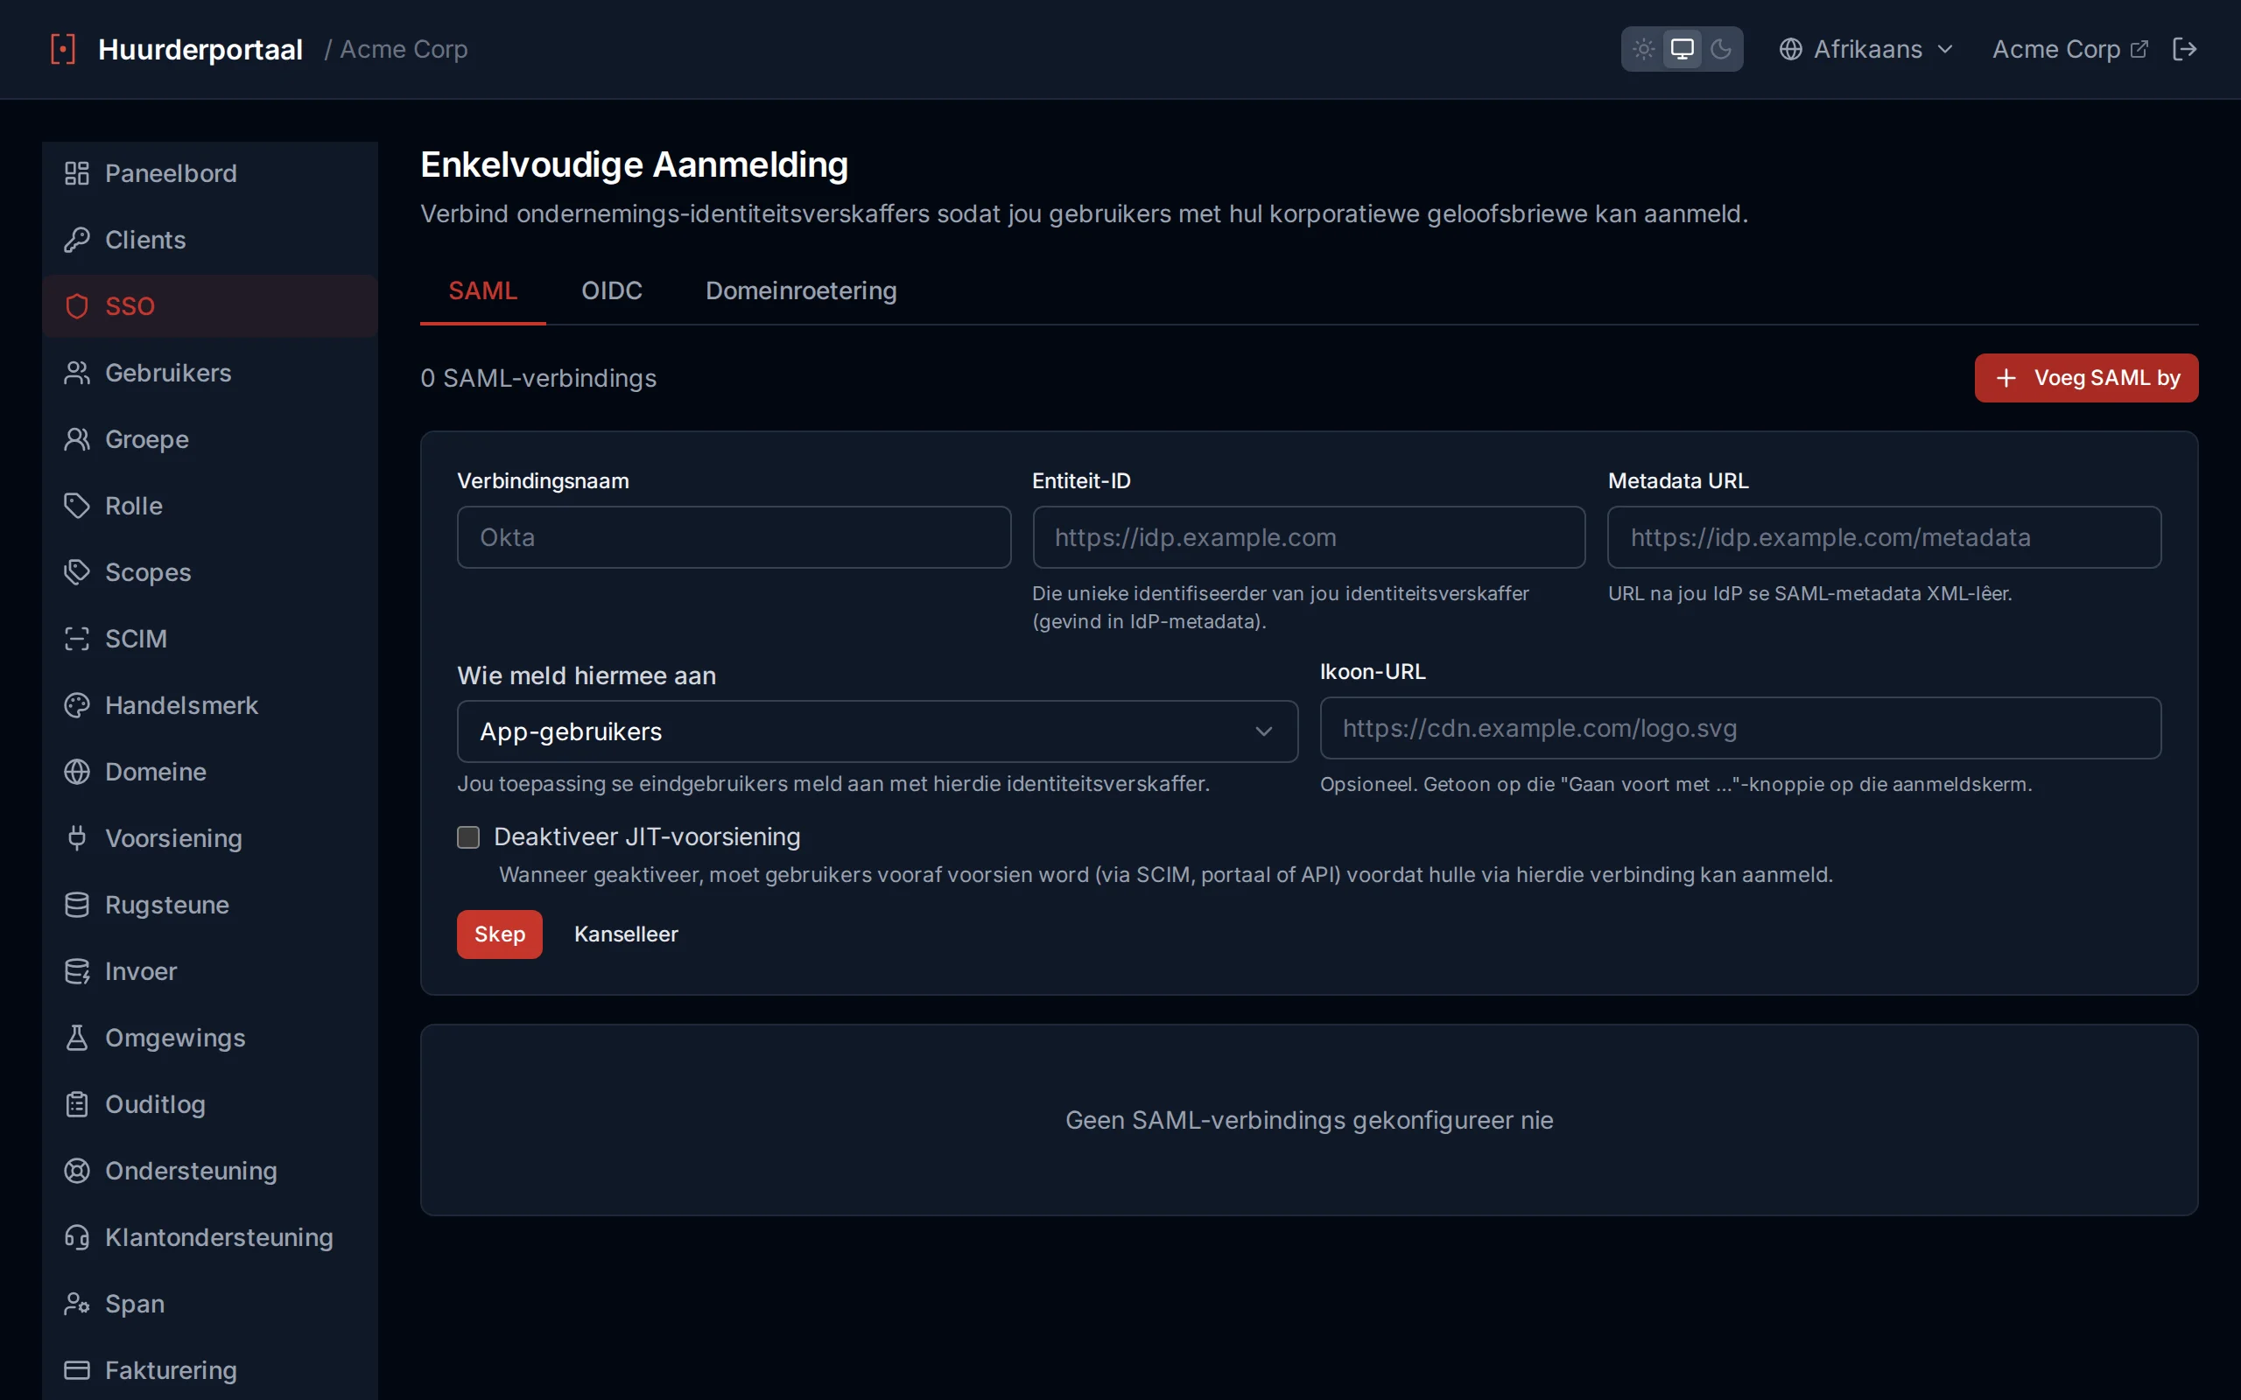Click the Gebruikers users icon
Image resolution: width=2241 pixels, height=1400 pixels.
[x=77, y=373]
